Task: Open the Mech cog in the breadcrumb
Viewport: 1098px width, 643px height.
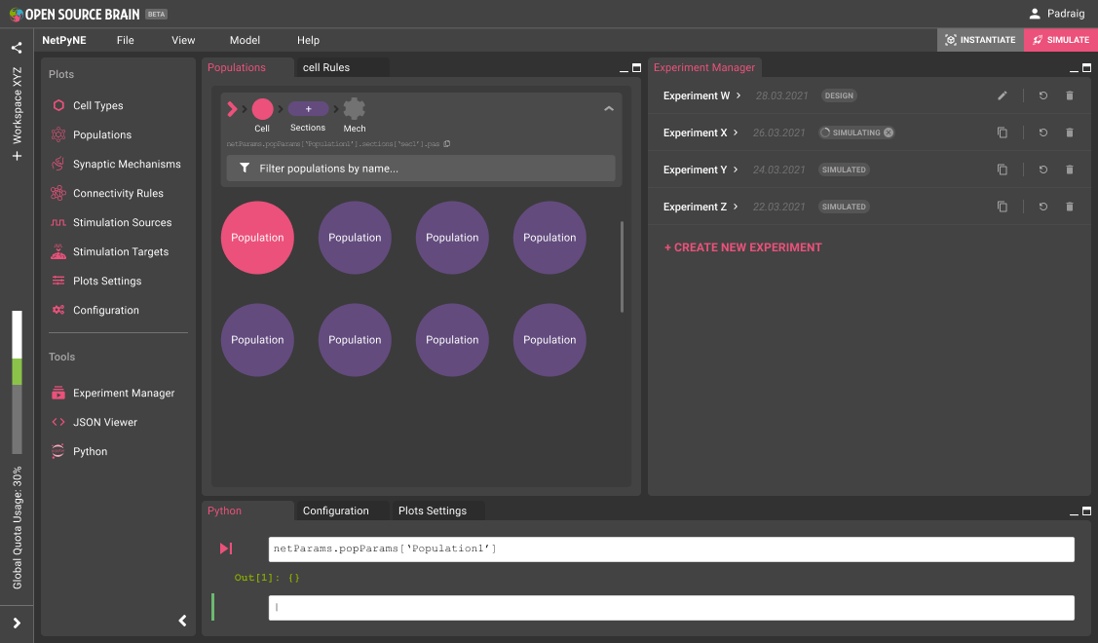Action: point(354,109)
